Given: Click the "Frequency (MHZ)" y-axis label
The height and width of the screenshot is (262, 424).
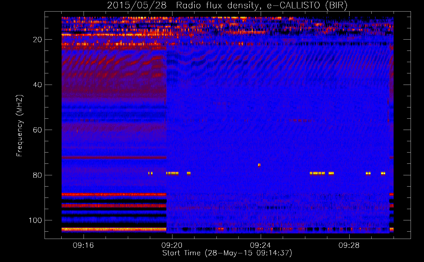Looking at the screenshot, I should click(20, 126).
